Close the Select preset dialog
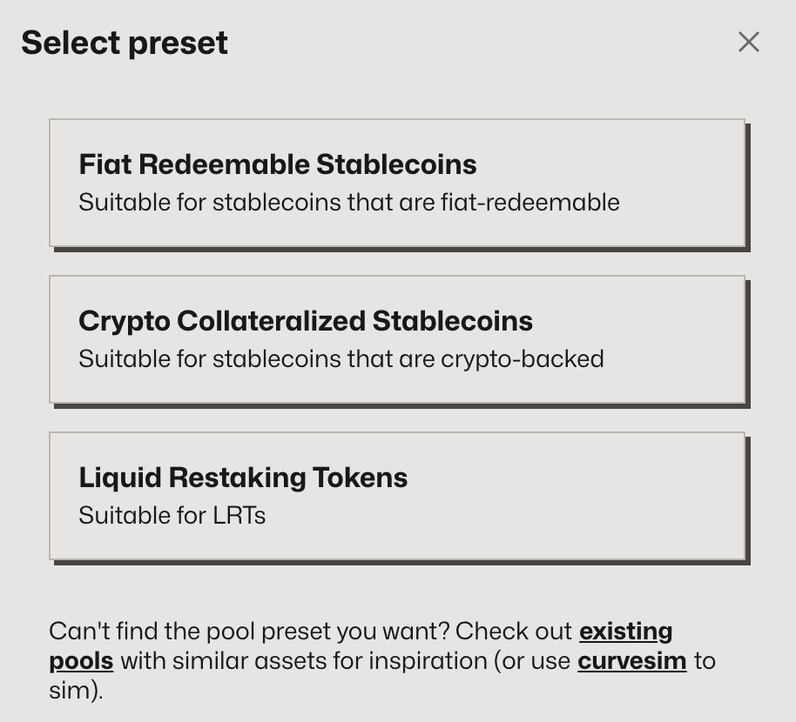 (x=748, y=42)
